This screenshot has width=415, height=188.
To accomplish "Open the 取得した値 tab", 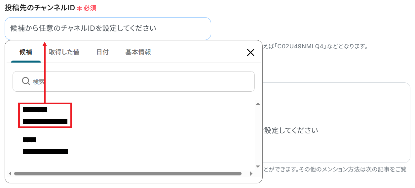I will [x=64, y=52].
